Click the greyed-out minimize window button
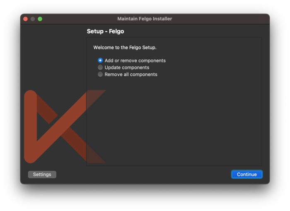The image size is (290, 211). 33,19
